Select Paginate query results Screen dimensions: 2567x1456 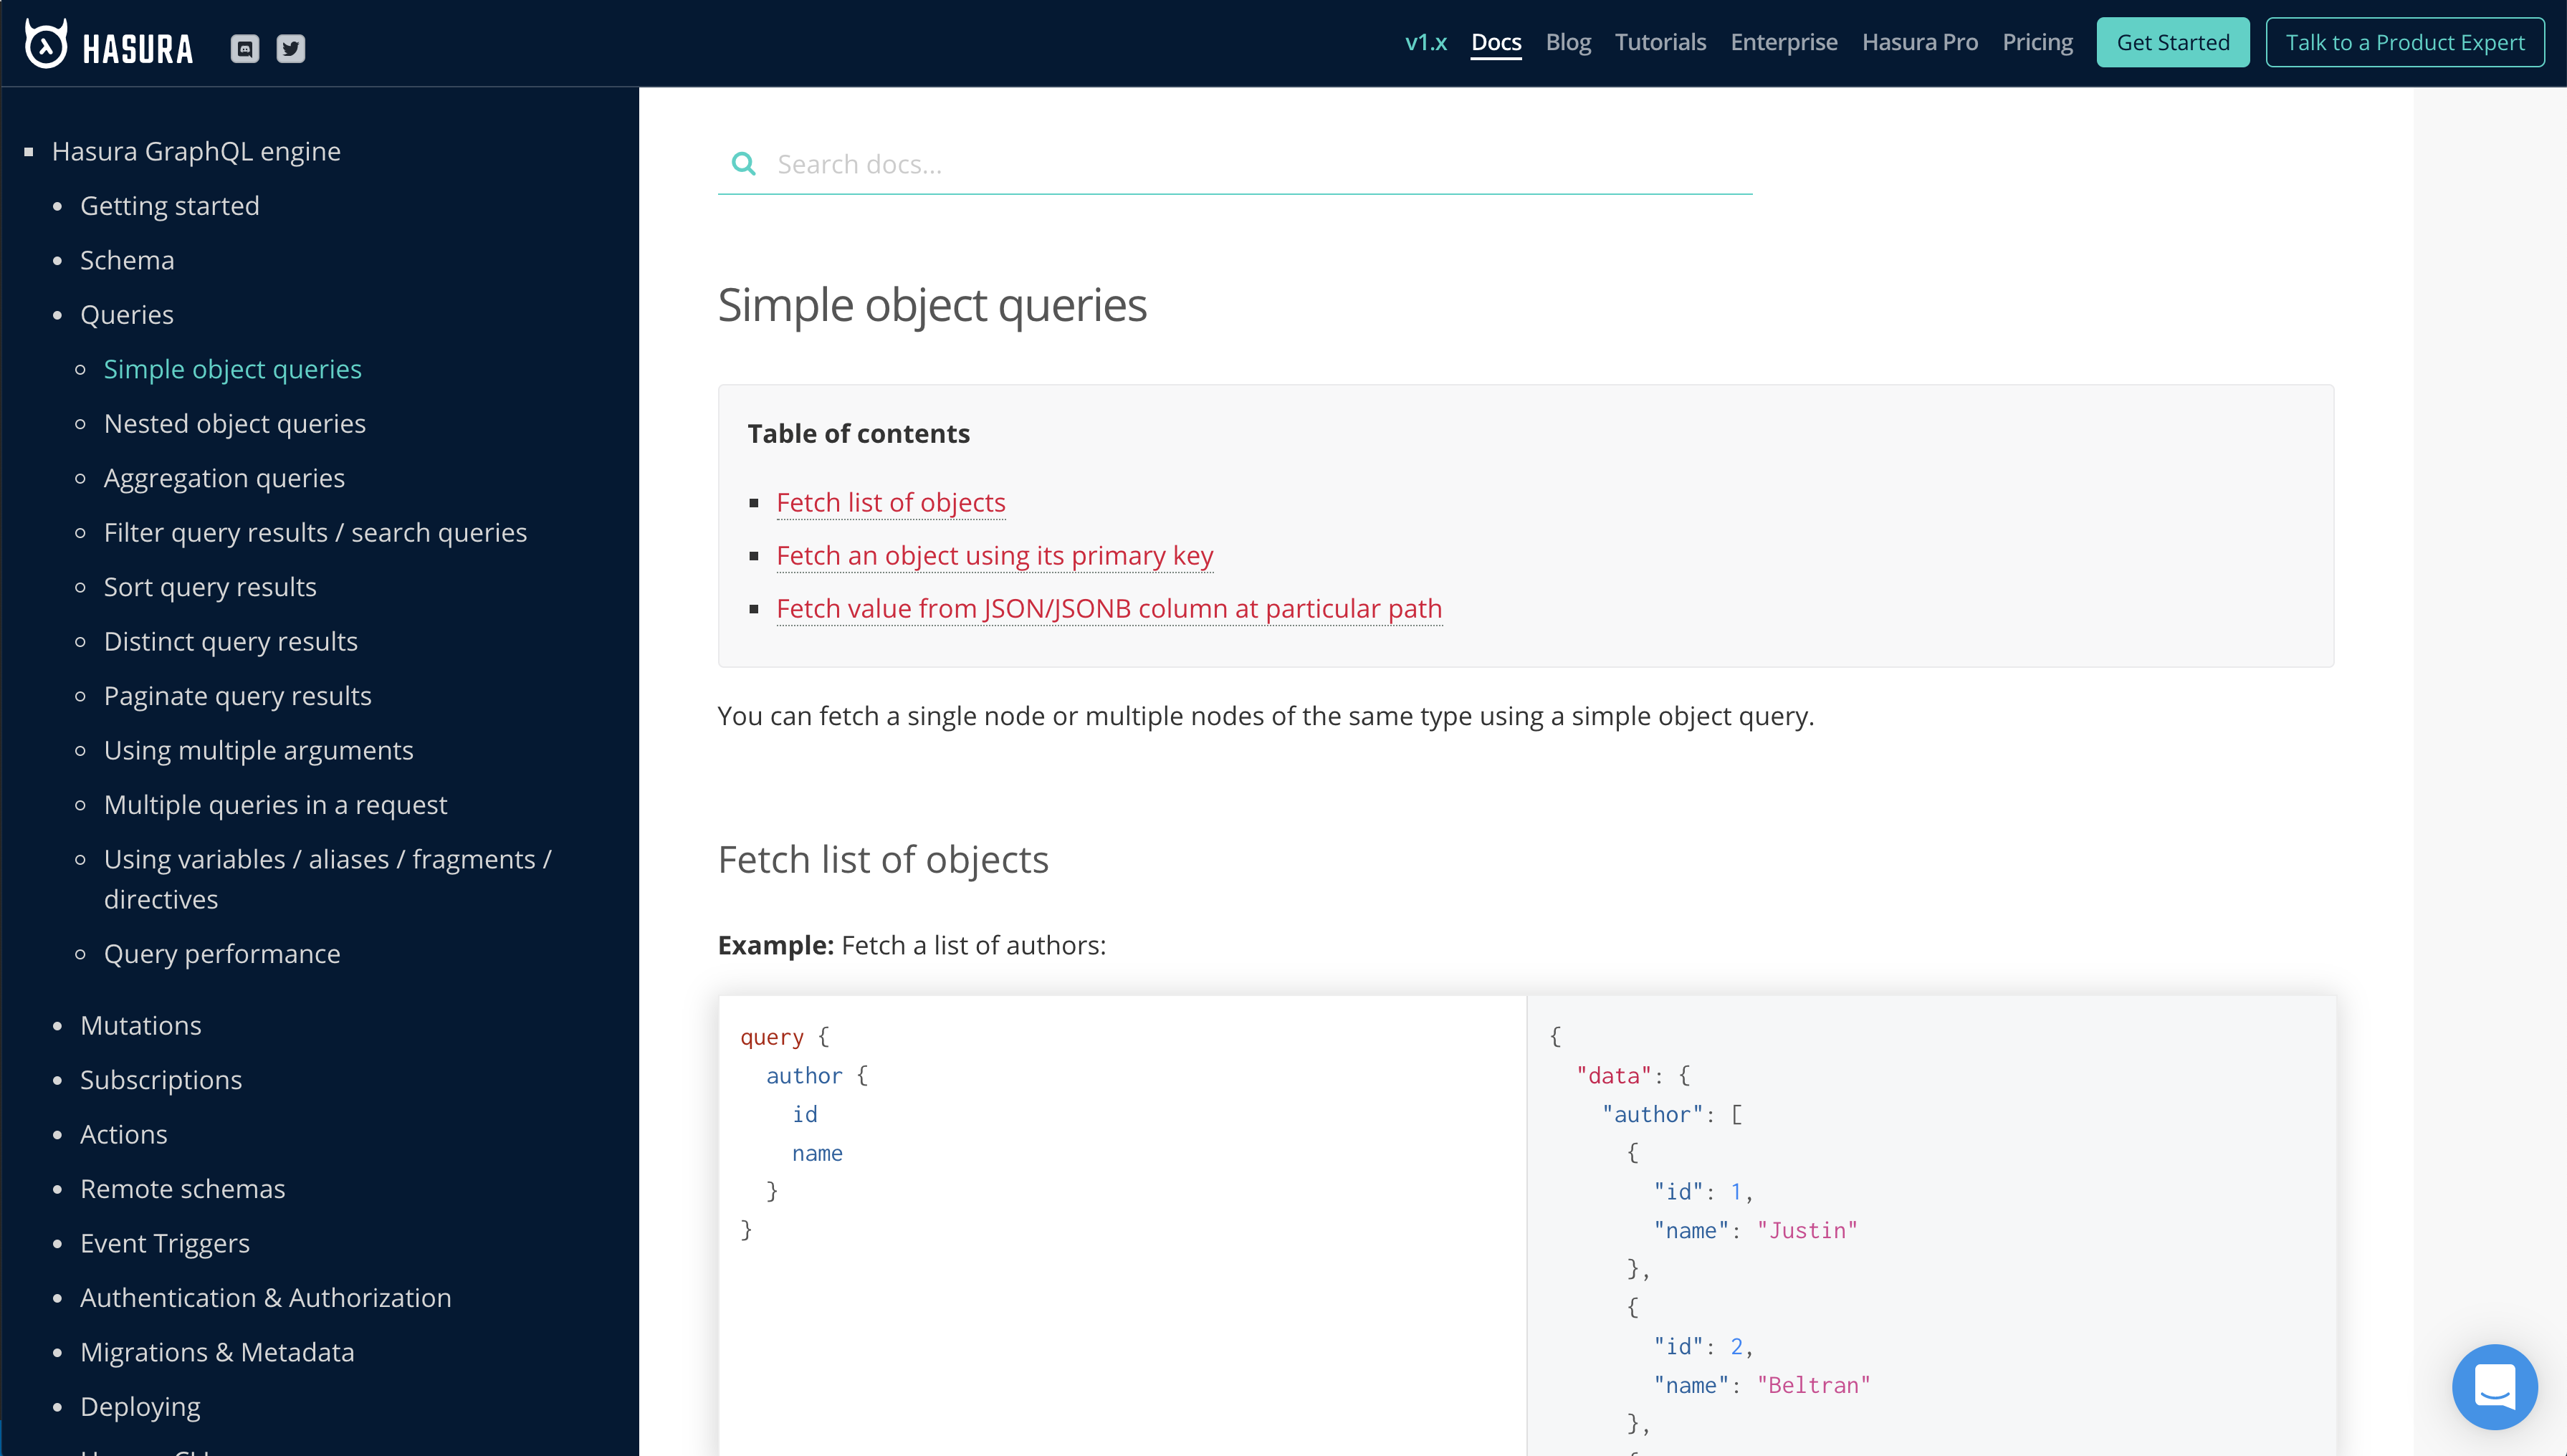pyautogui.click(x=237, y=695)
